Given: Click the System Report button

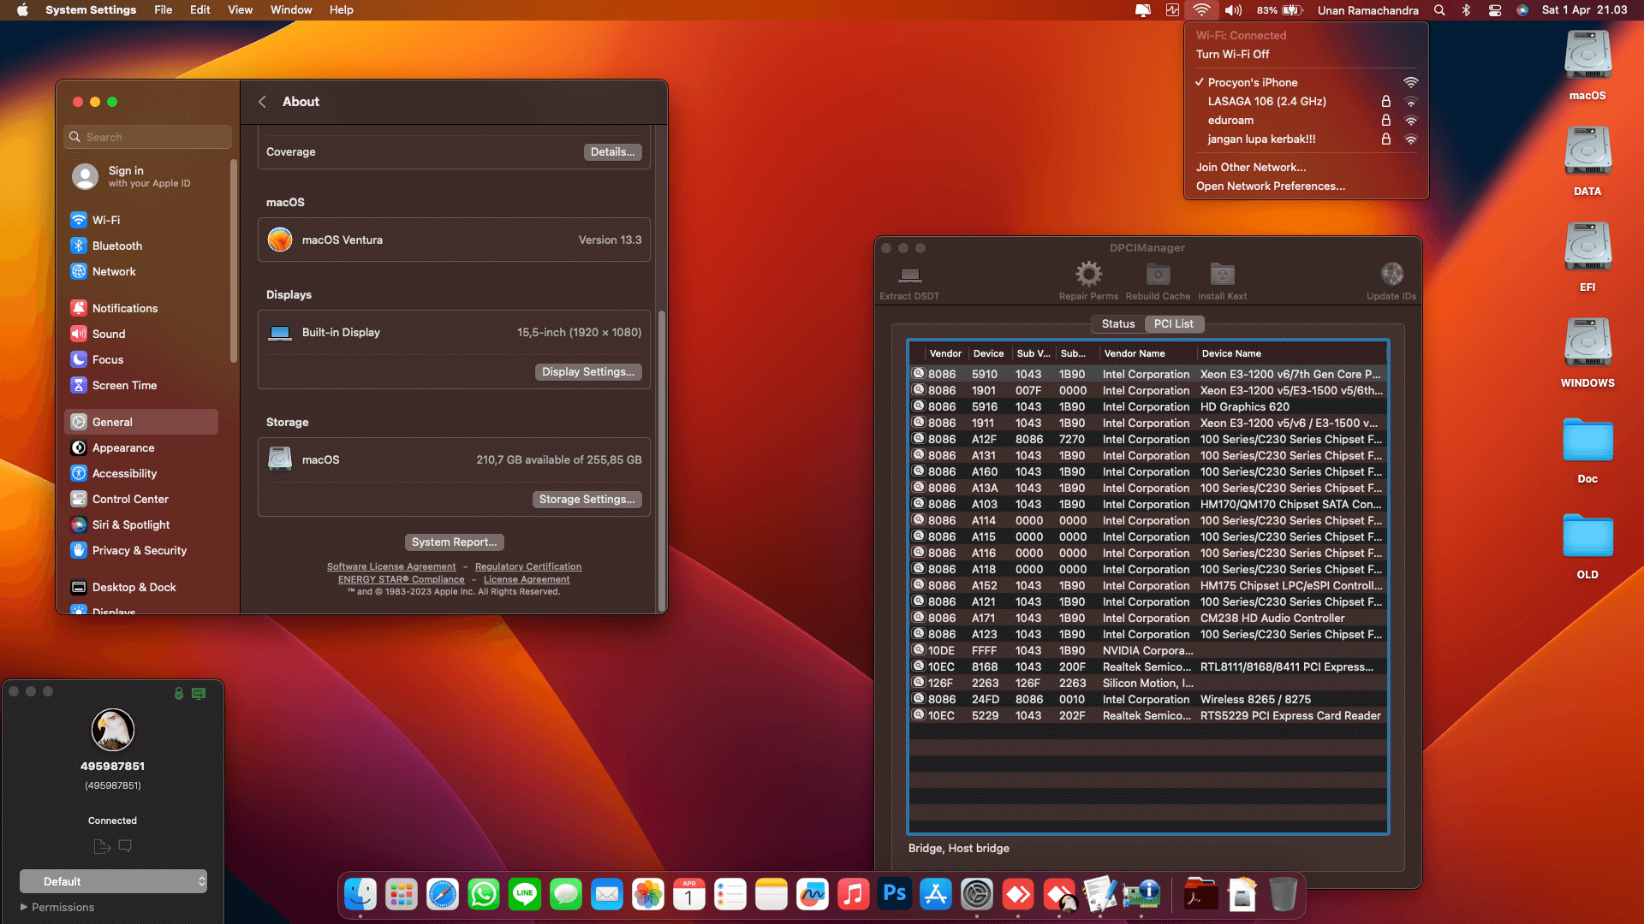Looking at the screenshot, I should (x=454, y=542).
